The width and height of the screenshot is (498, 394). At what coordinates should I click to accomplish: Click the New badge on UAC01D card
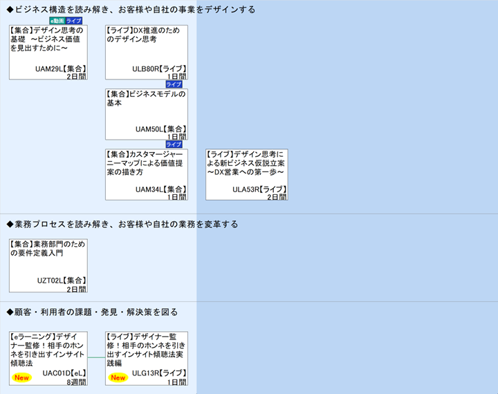pyautogui.click(x=21, y=377)
